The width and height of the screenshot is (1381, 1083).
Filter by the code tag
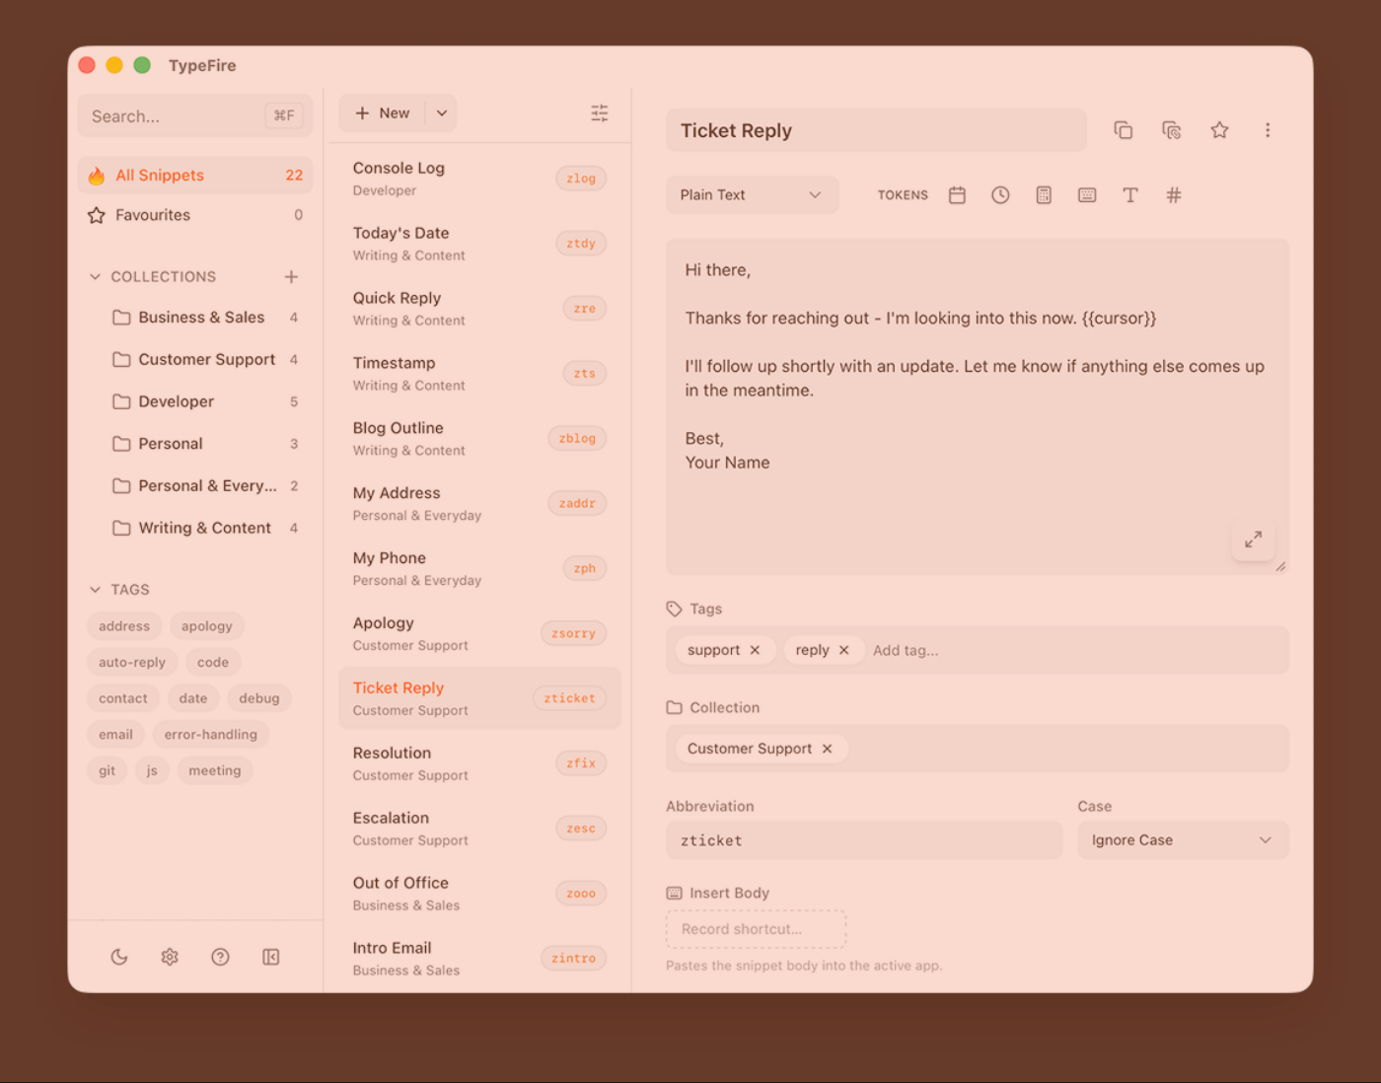(213, 663)
